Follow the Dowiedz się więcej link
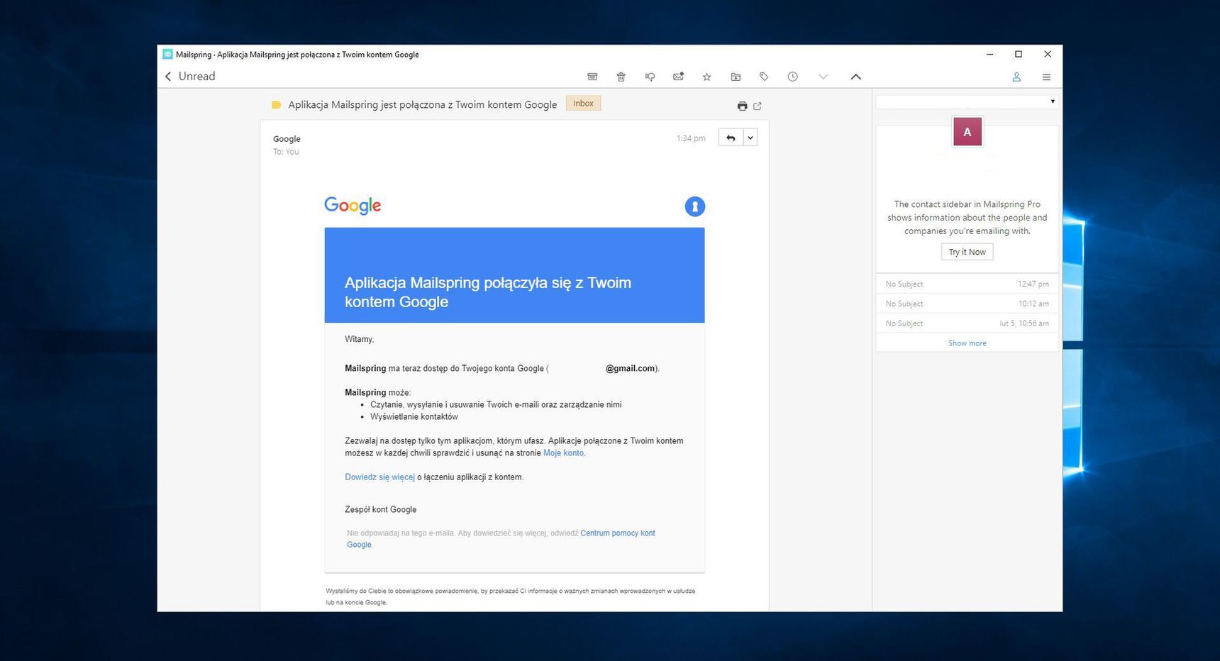1220x661 pixels. point(379,477)
